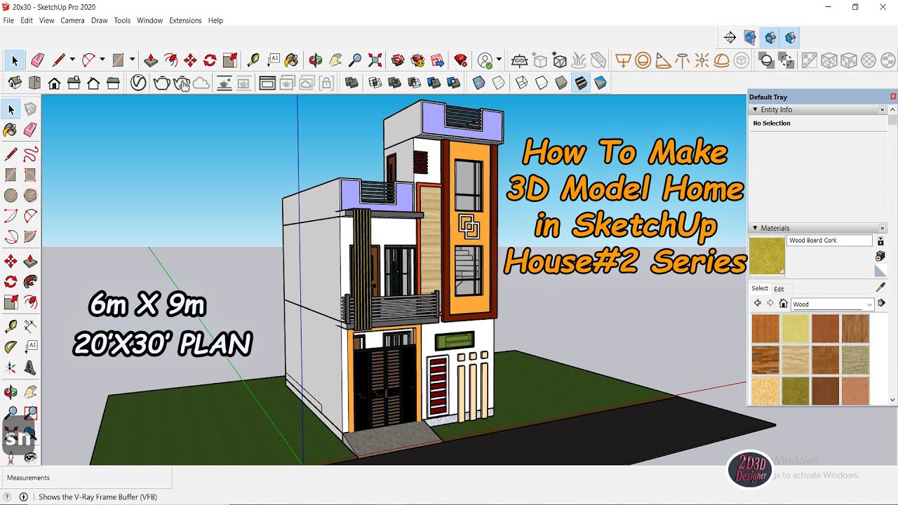The width and height of the screenshot is (898, 505).
Task: Edit the Wood Board Cork name field
Action: 830,241
